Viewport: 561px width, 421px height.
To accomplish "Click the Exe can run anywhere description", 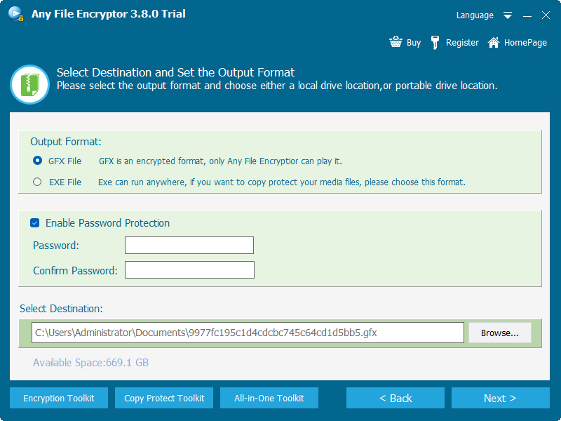I will point(282,182).
